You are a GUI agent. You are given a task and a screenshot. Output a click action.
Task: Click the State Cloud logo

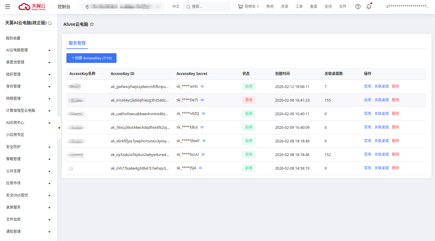tap(32, 7)
